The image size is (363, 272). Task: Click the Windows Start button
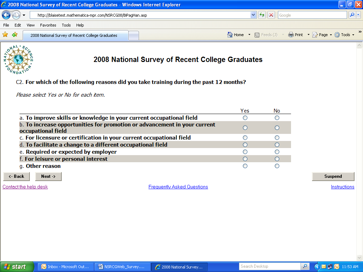17,267
